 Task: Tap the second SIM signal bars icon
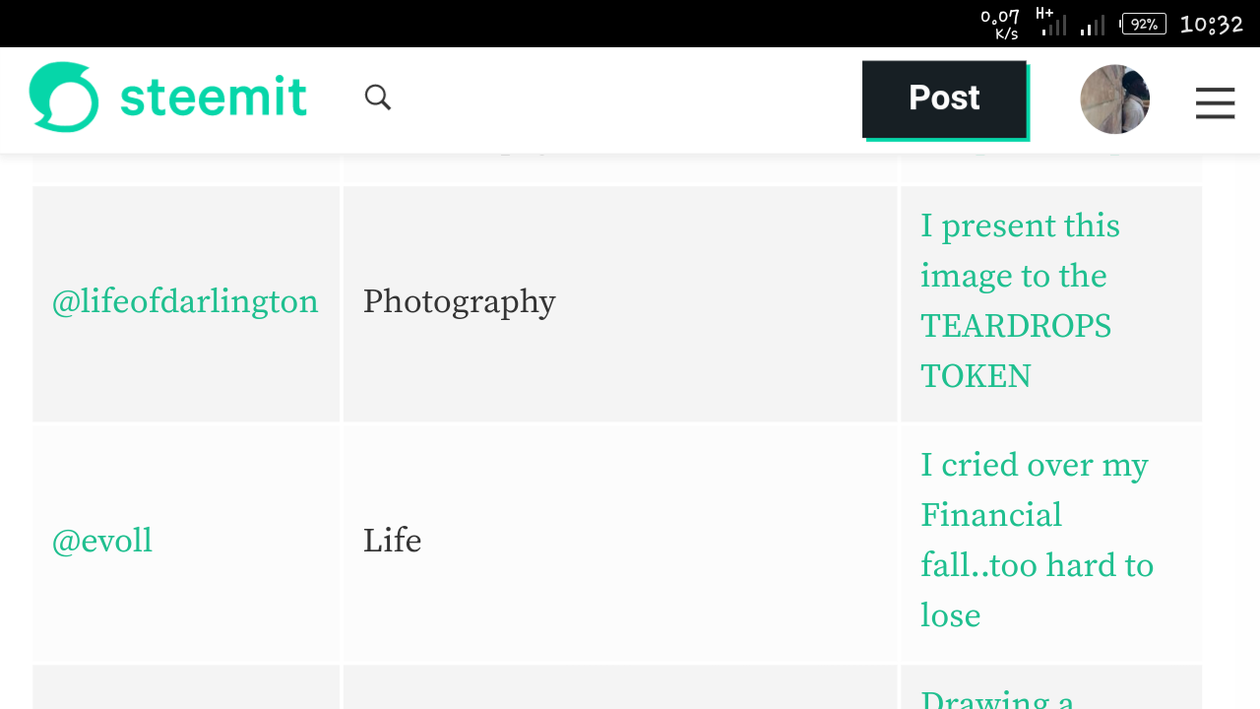pyautogui.click(x=1092, y=26)
